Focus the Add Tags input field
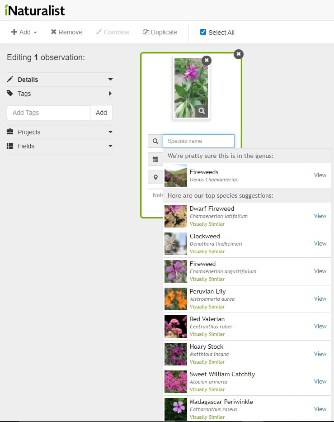 click(49, 113)
